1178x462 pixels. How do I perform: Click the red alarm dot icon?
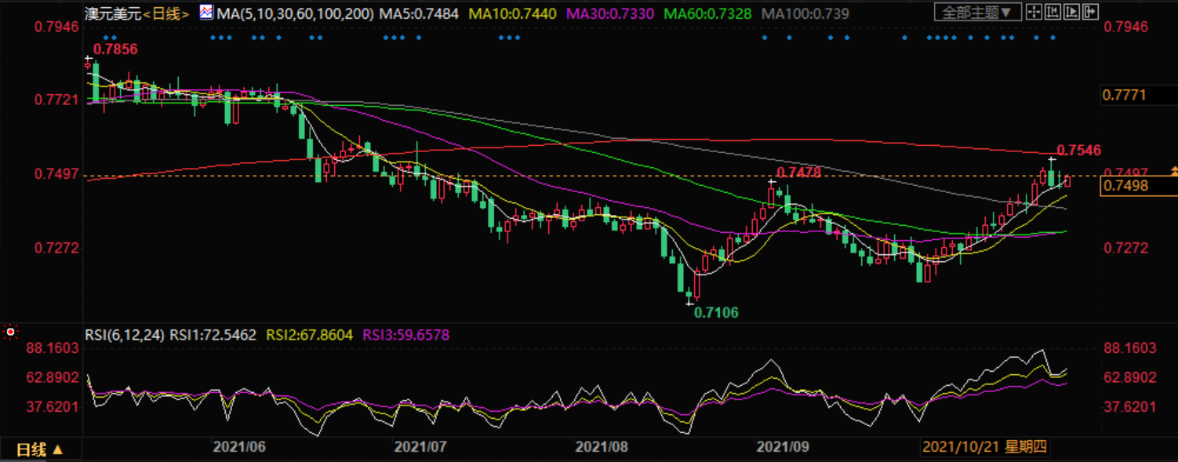click(10, 333)
